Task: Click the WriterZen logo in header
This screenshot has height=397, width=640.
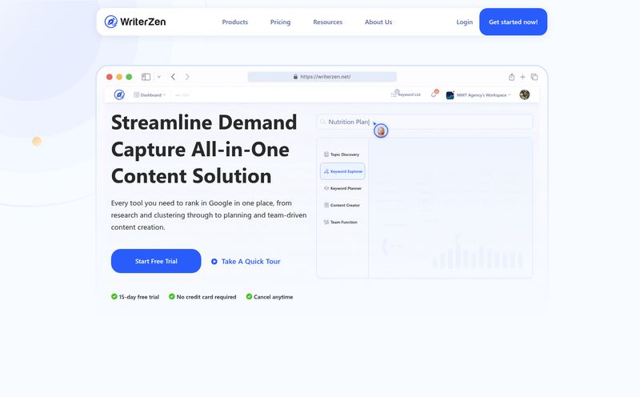Action: (x=135, y=22)
